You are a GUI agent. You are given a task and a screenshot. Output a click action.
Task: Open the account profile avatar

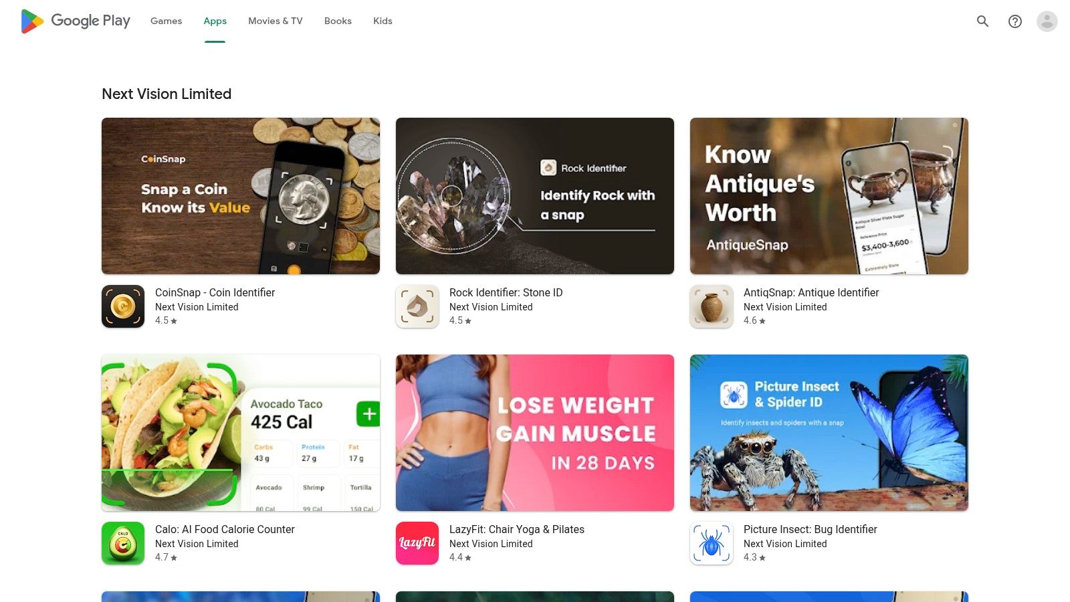click(x=1047, y=21)
